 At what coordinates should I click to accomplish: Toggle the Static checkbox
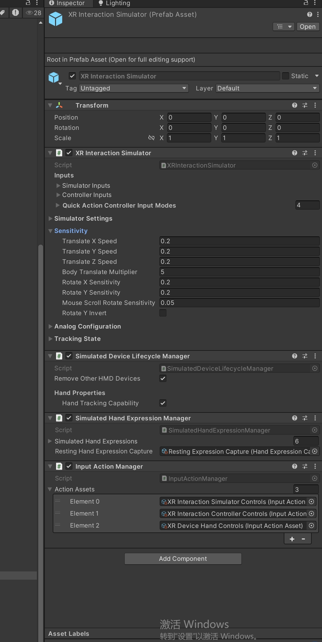[285, 76]
